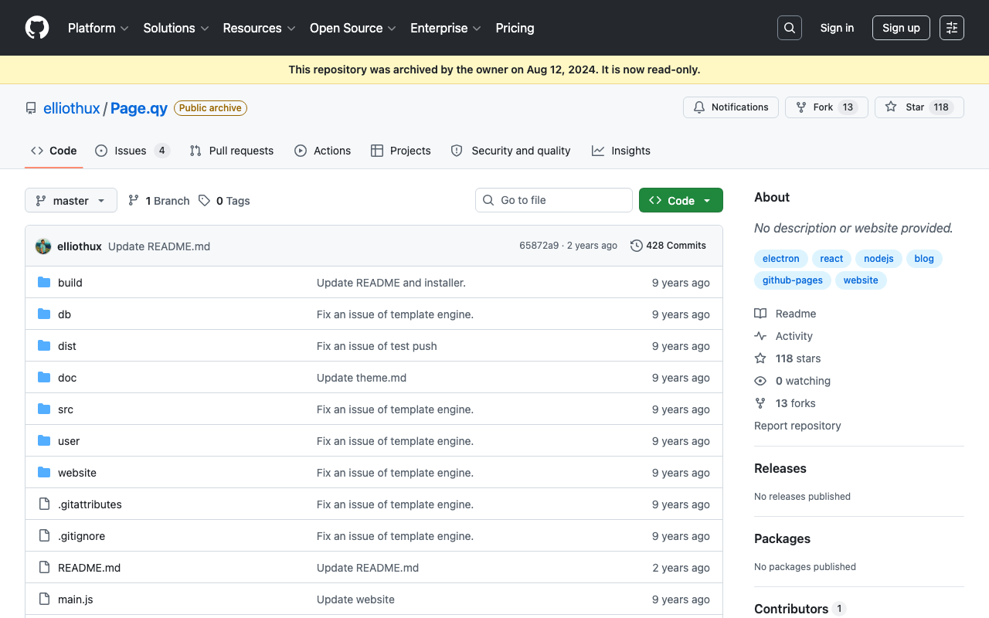
Task: Fork this repository
Action: tap(827, 107)
